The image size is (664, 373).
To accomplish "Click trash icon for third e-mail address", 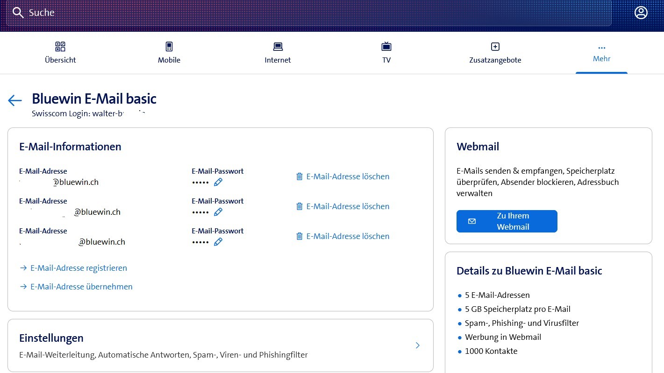I will [x=300, y=236].
